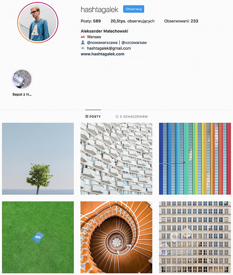Click the tagged-person icon beside Z OZNACZENIEM

tap(117, 117)
